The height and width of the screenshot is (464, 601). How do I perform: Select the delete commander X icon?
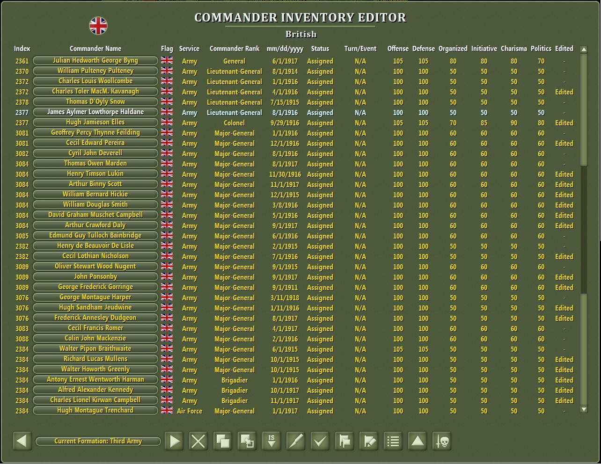point(198,441)
